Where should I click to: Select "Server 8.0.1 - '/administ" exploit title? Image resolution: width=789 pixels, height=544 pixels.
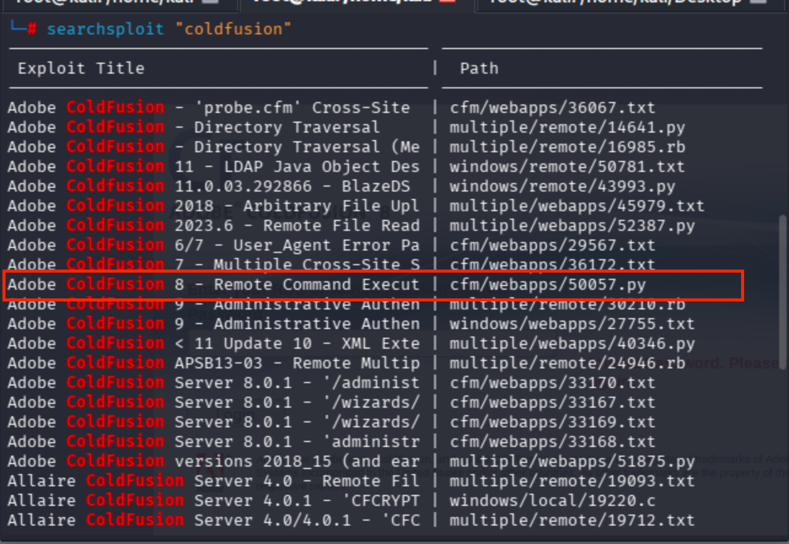click(297, 383)
